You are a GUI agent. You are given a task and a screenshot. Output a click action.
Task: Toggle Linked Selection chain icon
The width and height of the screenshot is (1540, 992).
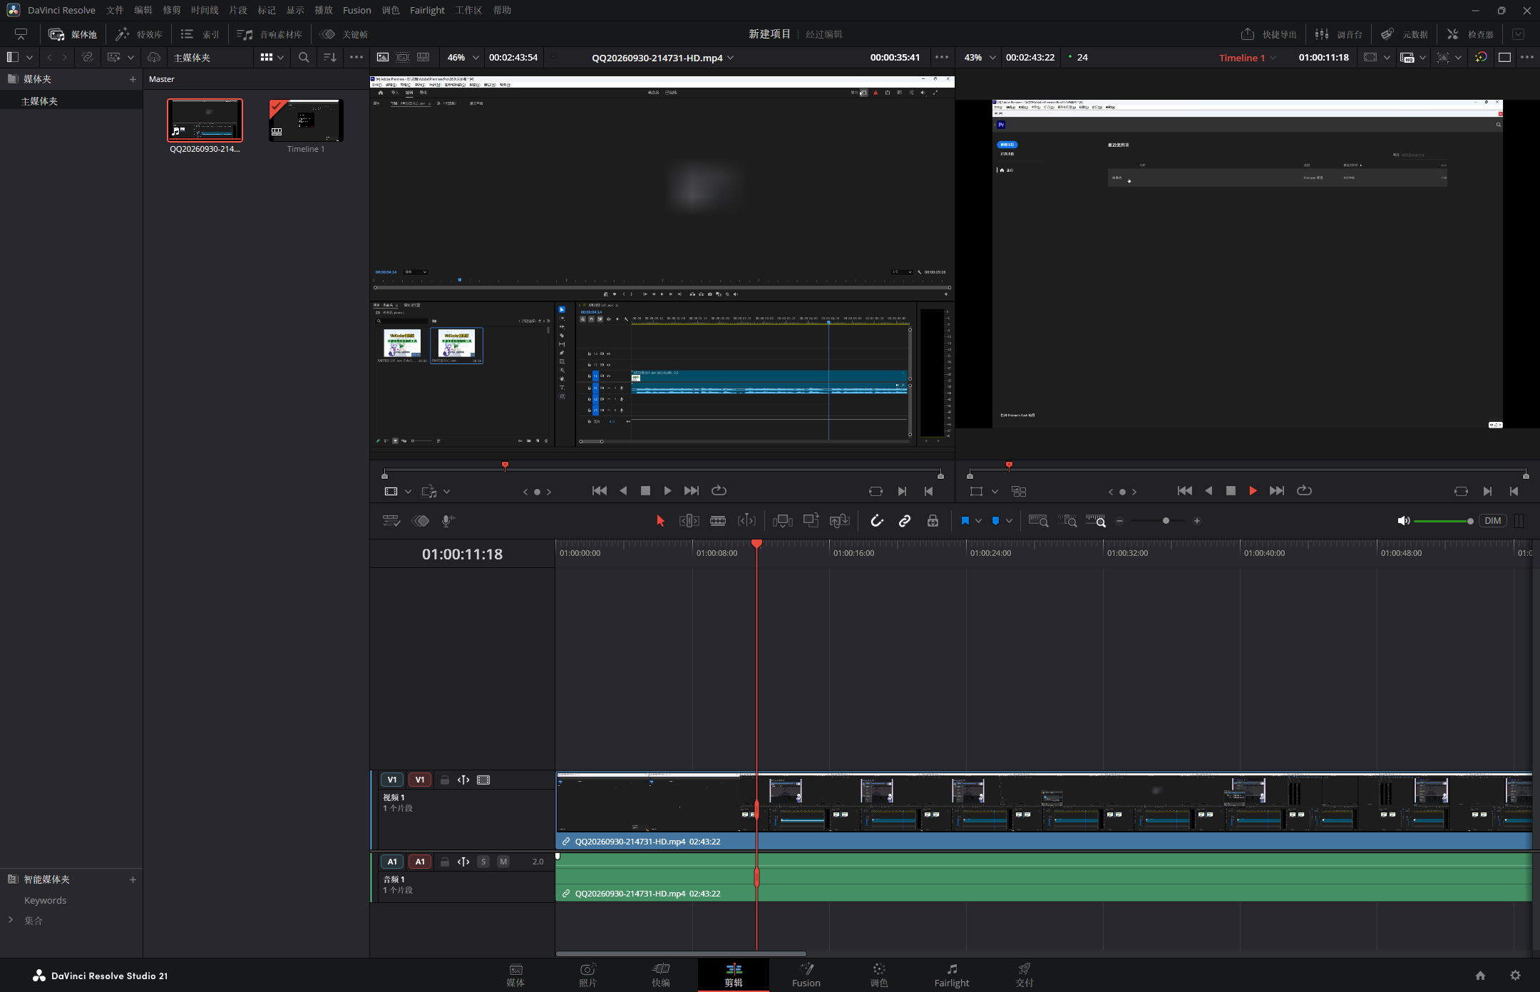905,521
